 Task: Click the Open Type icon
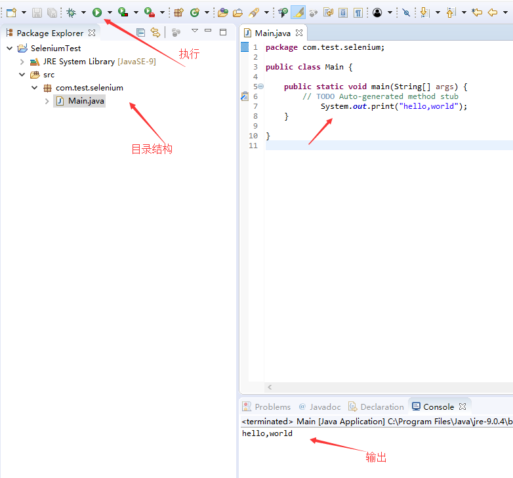point(223,12)
